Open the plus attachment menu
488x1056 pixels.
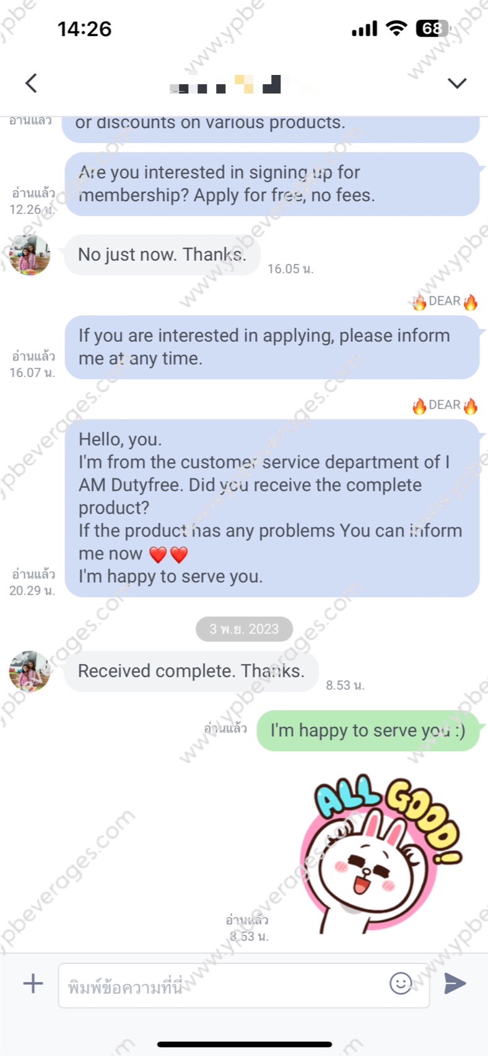click(33, 983)
